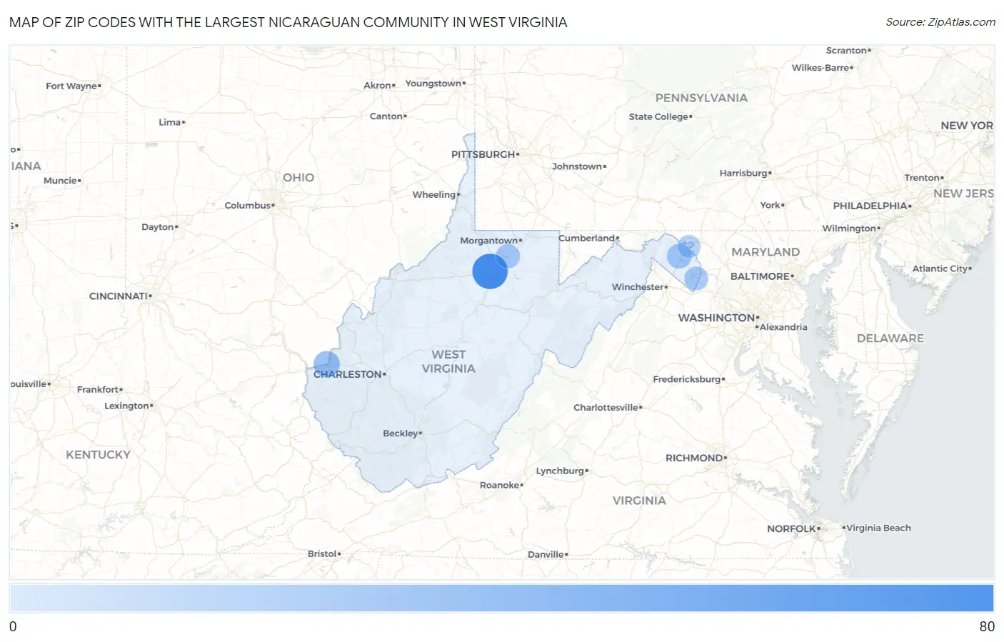
Task: Click the Scranton city label
Action: (x=846, y=51)
